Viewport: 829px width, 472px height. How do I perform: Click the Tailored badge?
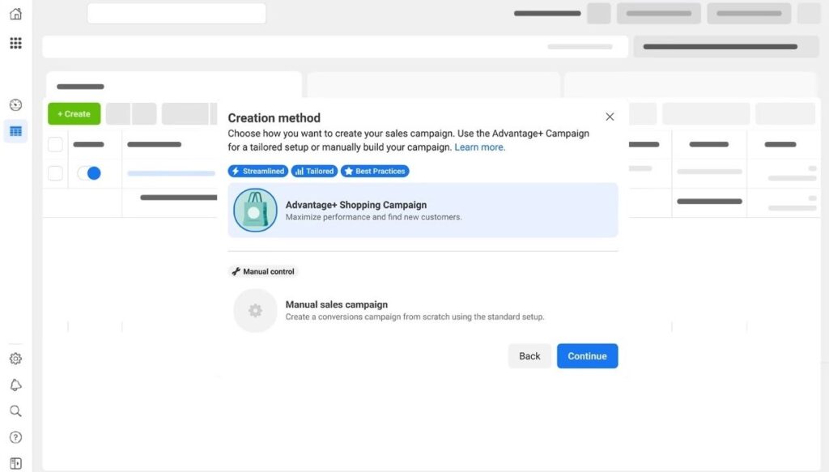[x=314, y=172]
